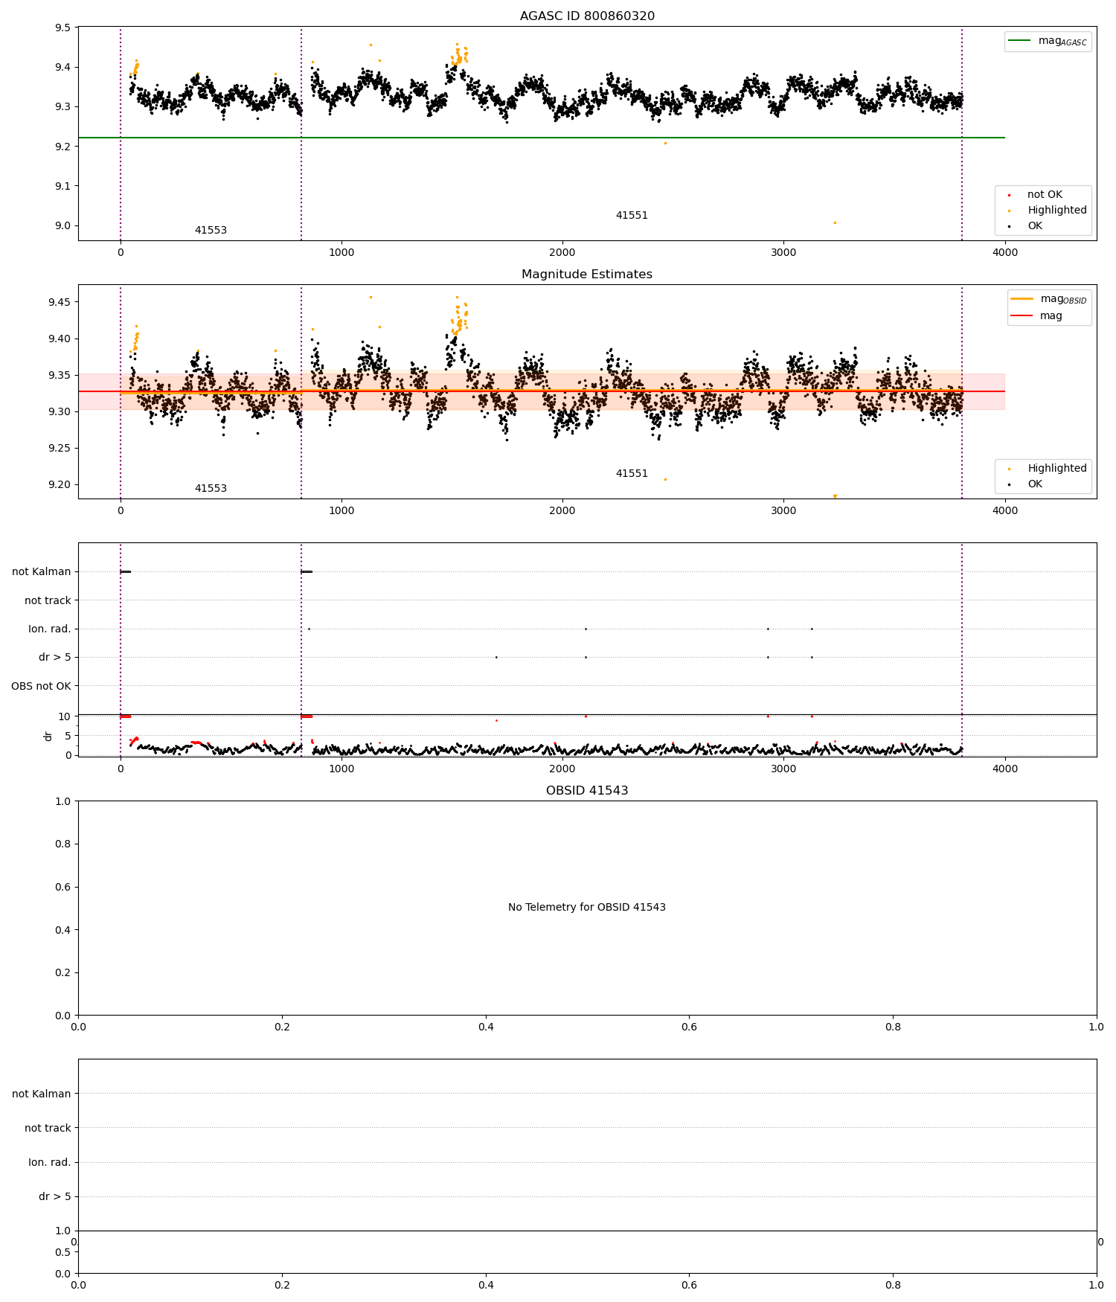
Task: Click the orange outlier point near 9.0 in the top plot
Action: pos(835,222)
